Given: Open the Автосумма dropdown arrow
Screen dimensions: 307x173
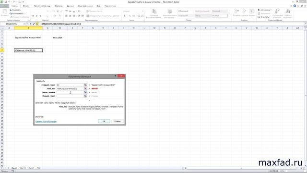Looking at the screenshot, I should pos(271,10).
